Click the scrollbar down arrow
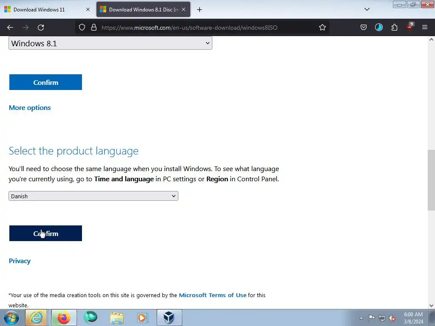The height and width of the screenshot is (326, 435). [431, 306]
